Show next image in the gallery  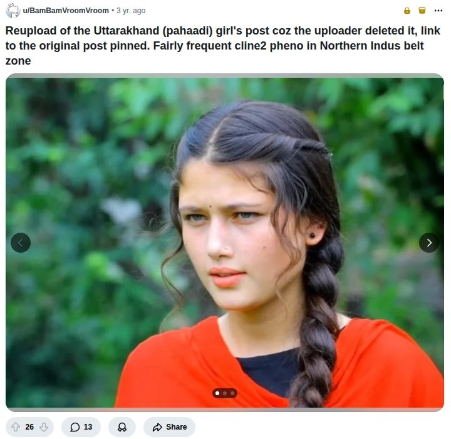pyautogui.click(x=429, y=243)
